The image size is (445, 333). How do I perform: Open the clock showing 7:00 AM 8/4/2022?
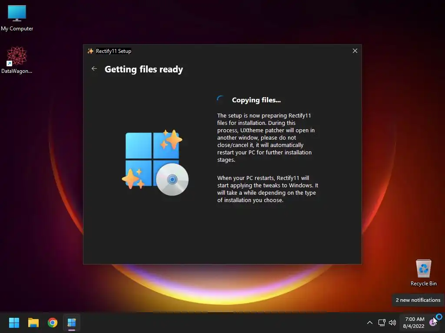[x=414, y=323]
